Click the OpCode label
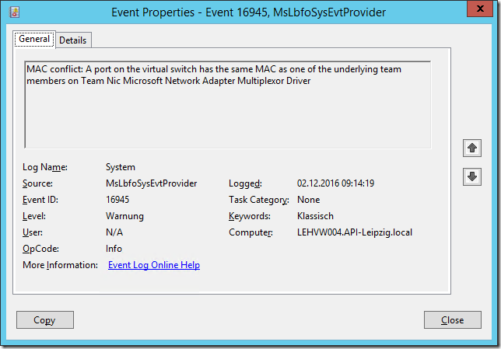Screen dimensions: 501x349 (41, 249)
